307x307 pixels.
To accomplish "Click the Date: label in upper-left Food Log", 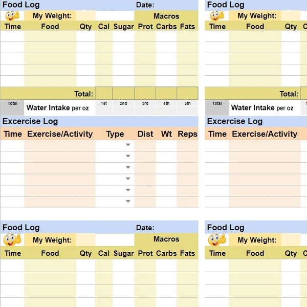I will [145, 5].
